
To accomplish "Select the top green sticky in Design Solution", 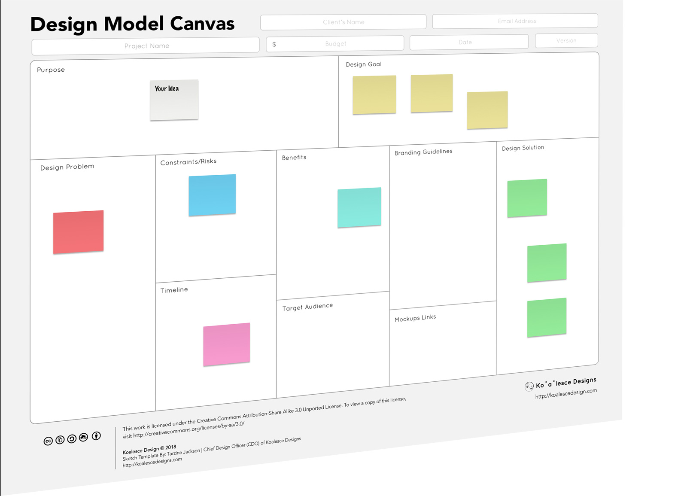I will pyautogui.click(x=527, y=198).
